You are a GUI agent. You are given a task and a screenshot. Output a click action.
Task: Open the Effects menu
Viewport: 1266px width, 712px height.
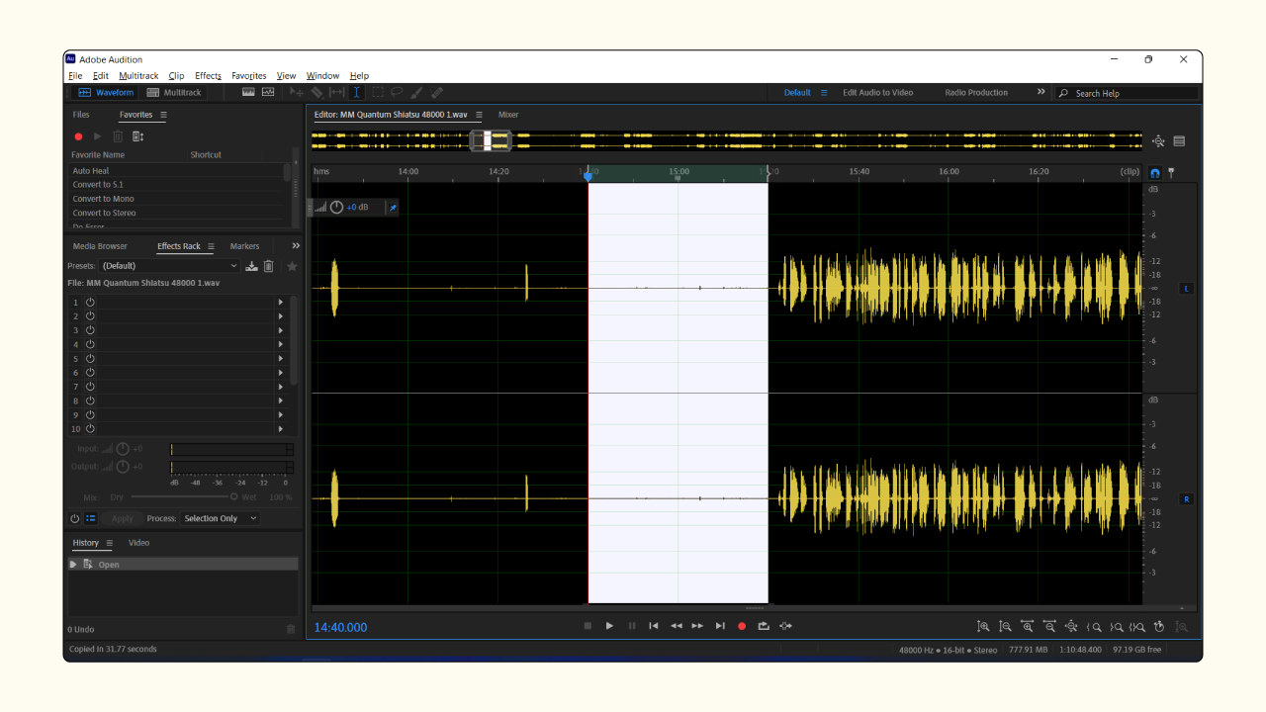(208, 76)
